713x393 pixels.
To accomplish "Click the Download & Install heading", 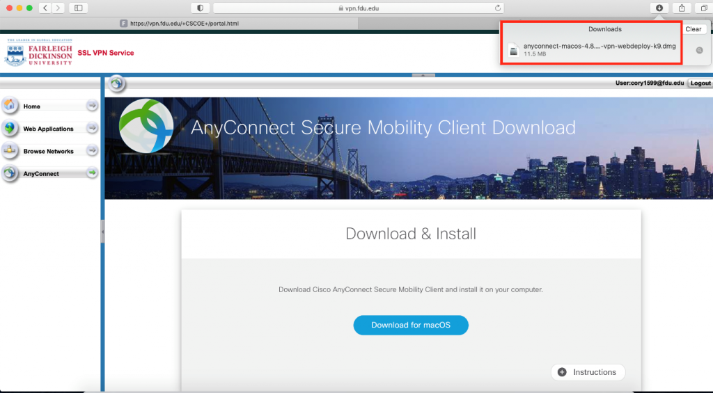I will tap(411, 234).
